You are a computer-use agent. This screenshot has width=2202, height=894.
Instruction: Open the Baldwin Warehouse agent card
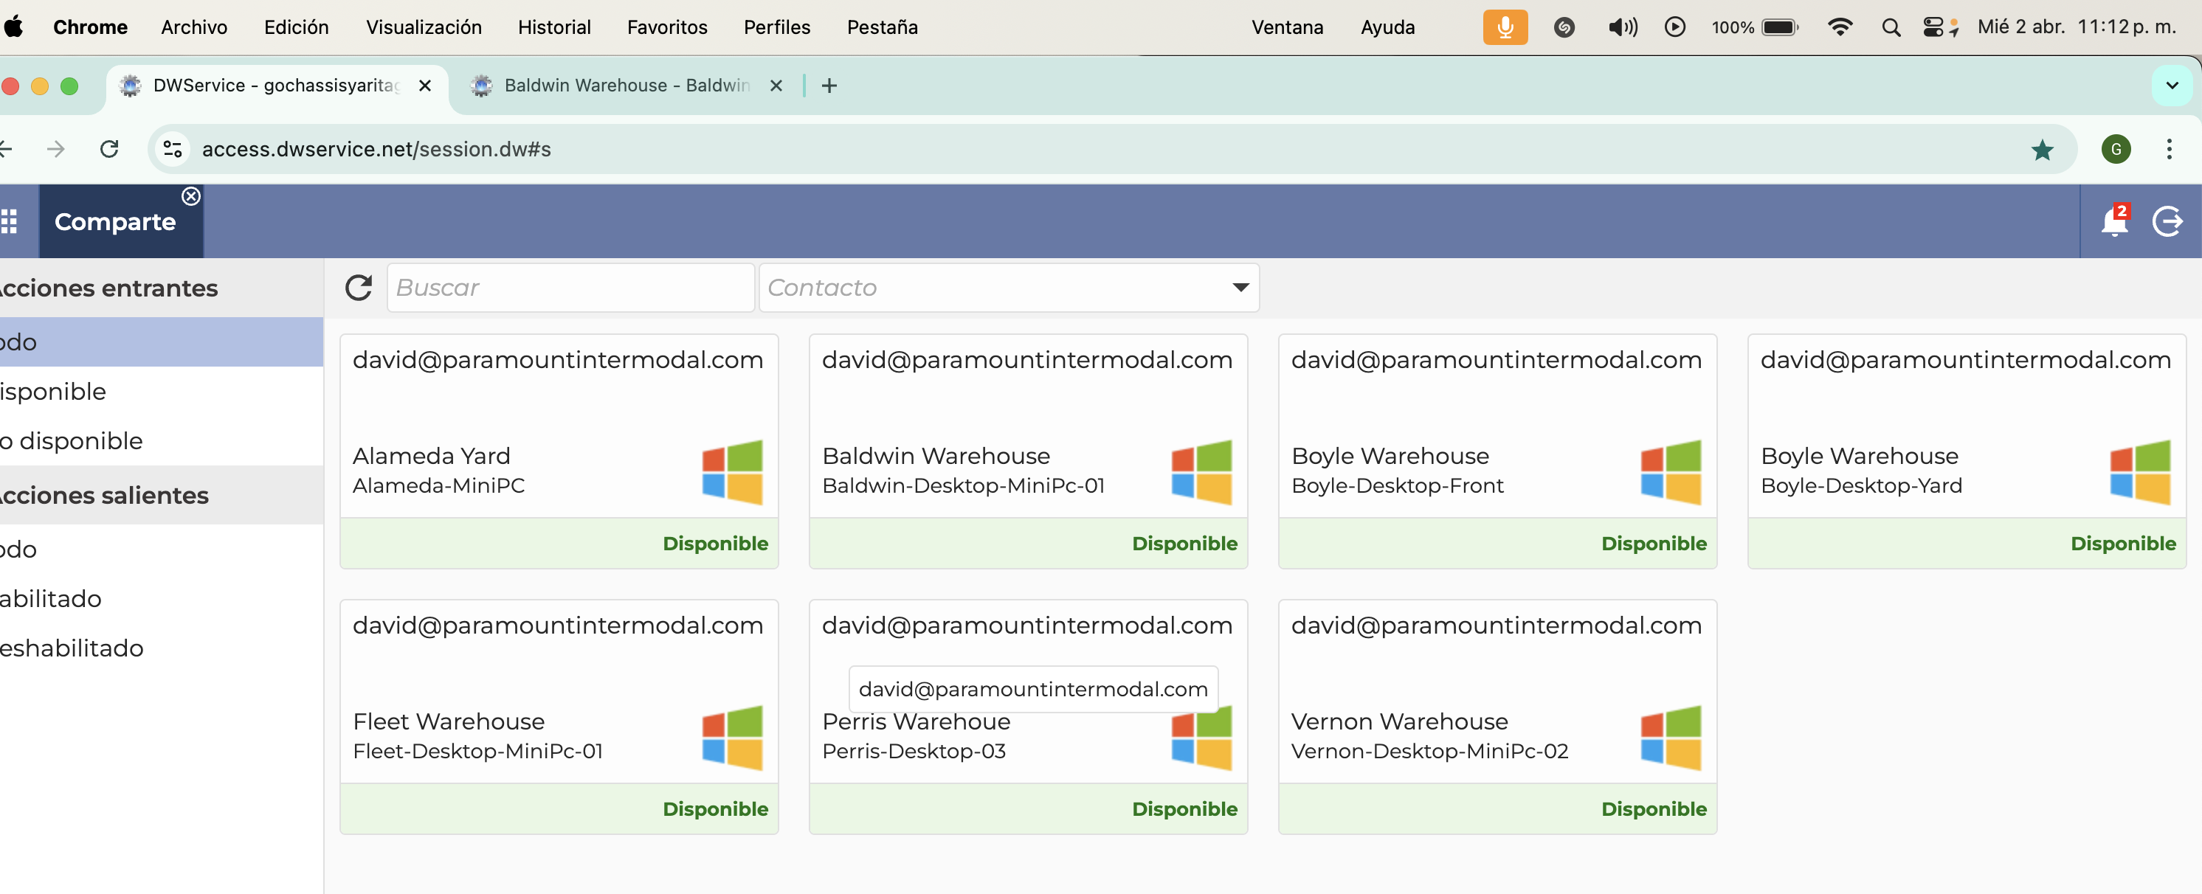pos(1029,451)
